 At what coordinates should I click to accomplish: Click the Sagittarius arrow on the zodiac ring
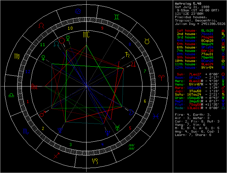tap(56, 155)
